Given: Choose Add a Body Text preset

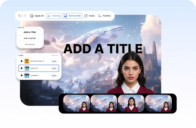Looking at the screenshot, I should point(30,44).
